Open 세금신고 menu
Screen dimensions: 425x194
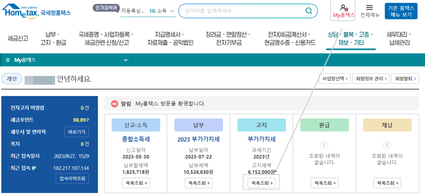coord(18,39)
